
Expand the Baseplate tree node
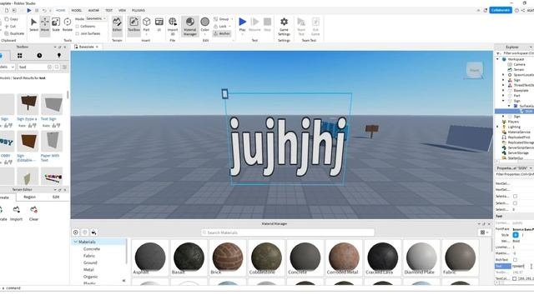coord(503,91)
